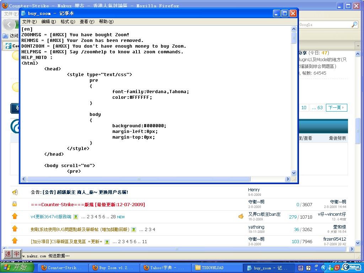Click the Firefox icon on the Counter-Strik... taskbar button

44,268
